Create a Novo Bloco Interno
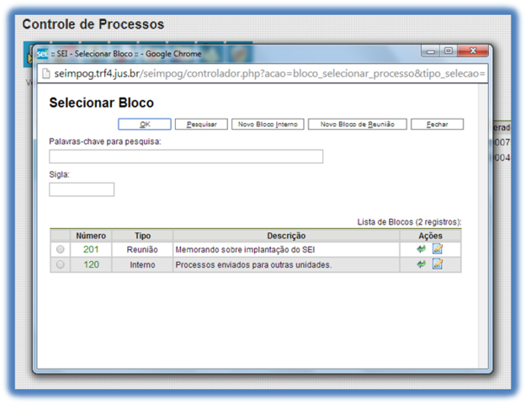Screen dimensions: 526x404 (267, 125)
